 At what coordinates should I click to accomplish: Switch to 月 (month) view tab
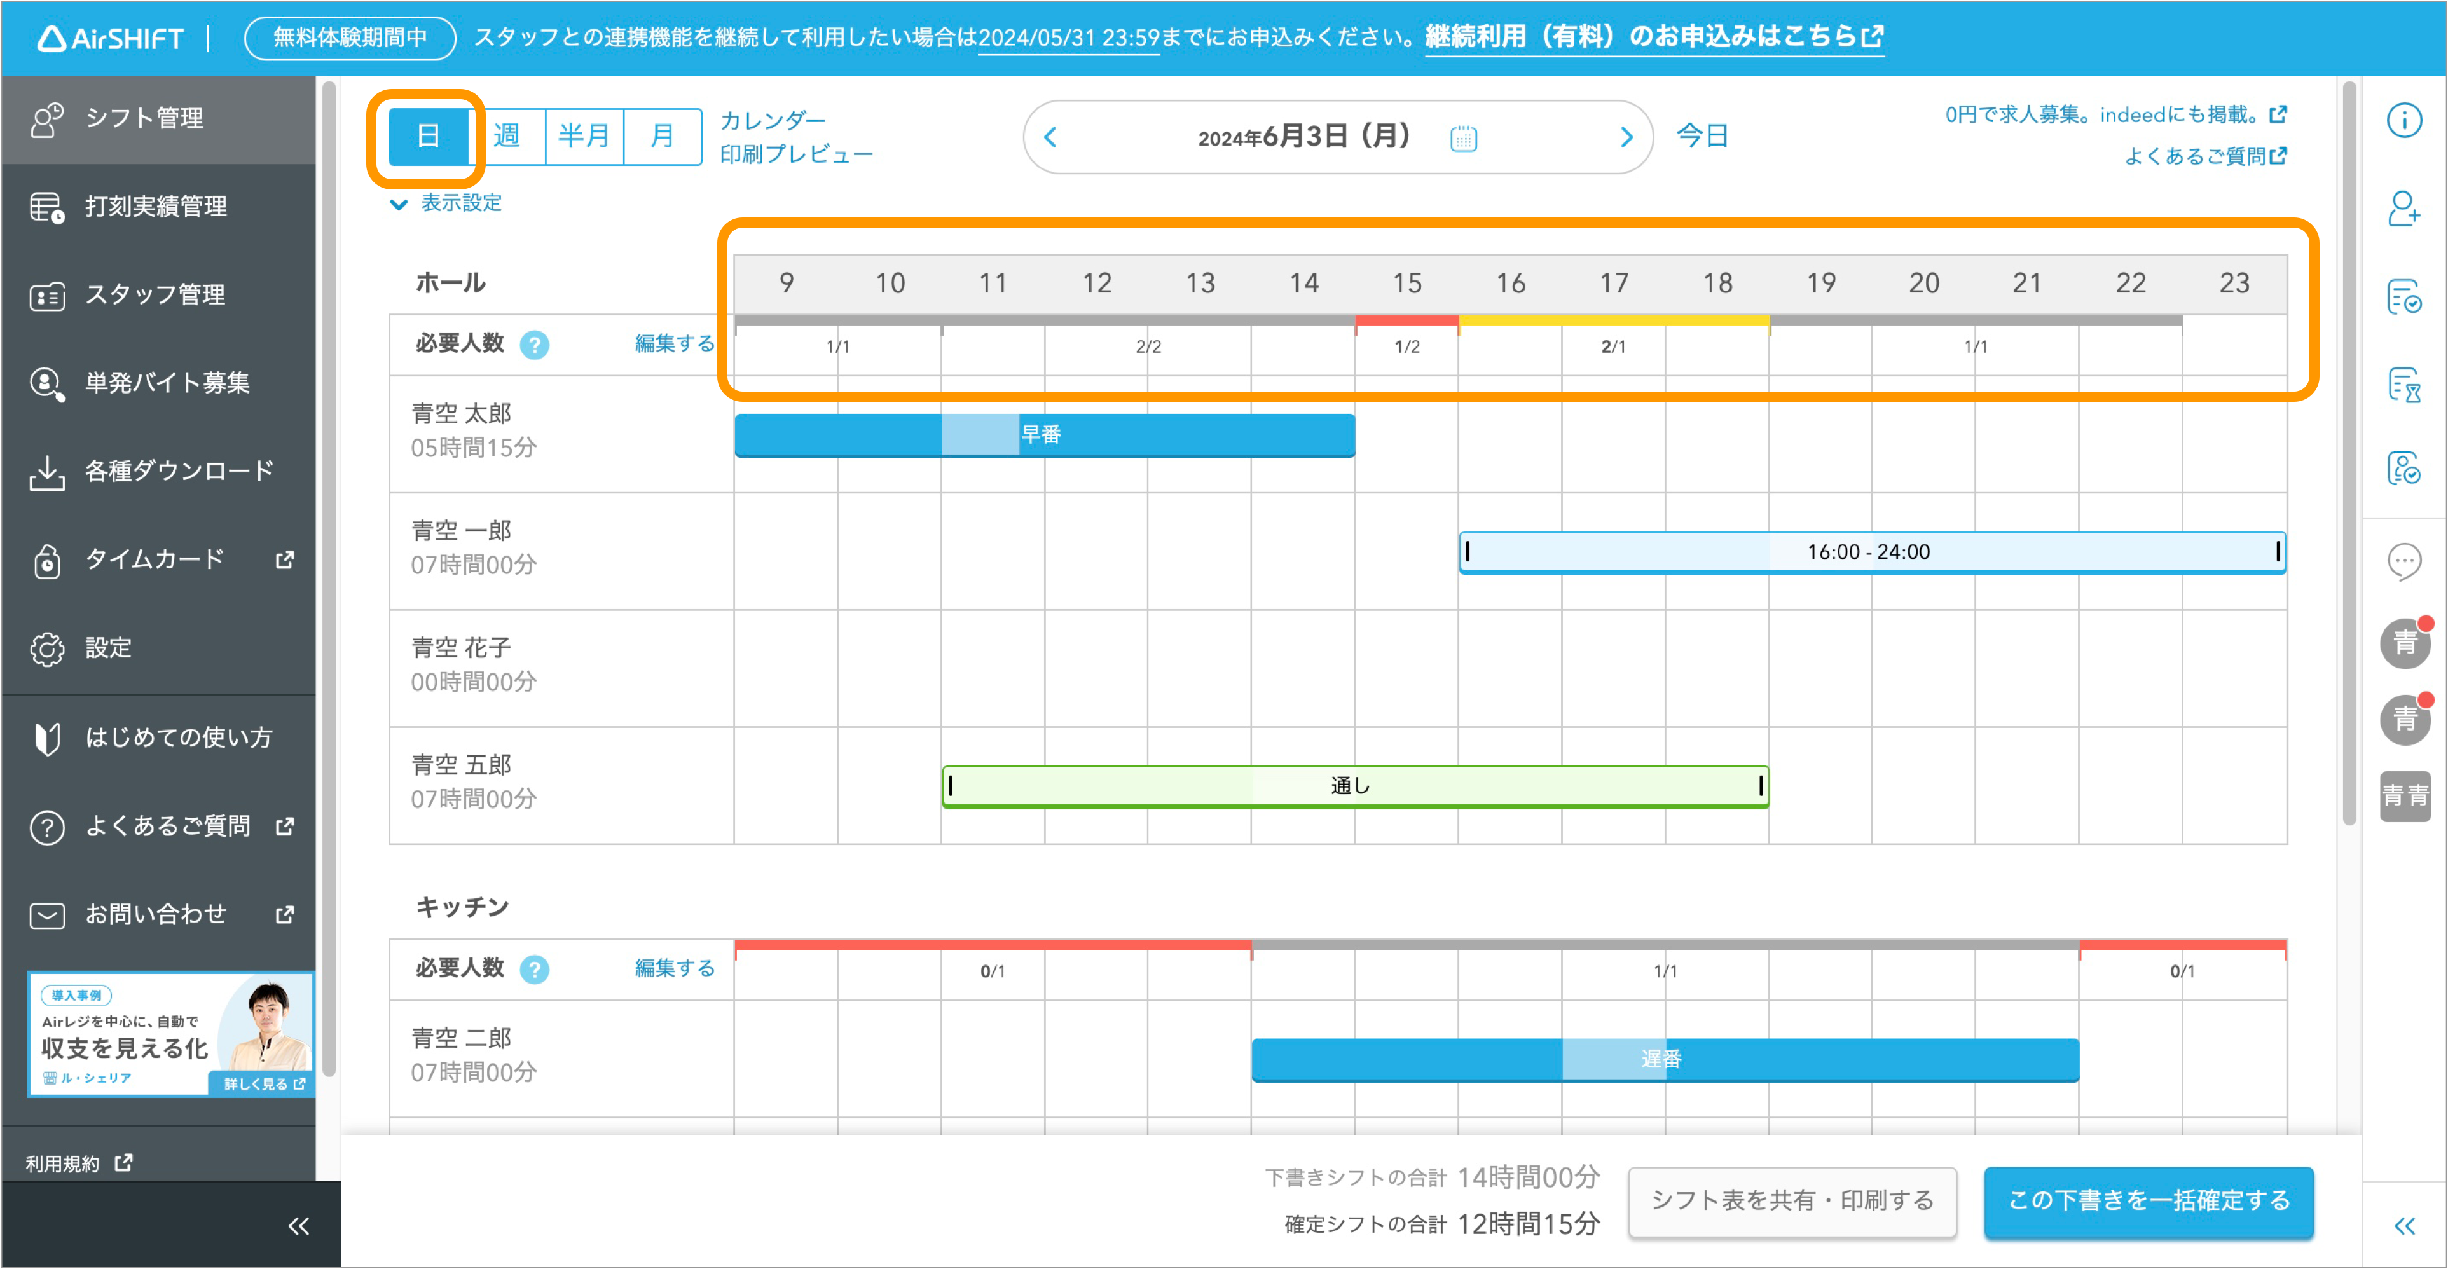pos(663,137)
